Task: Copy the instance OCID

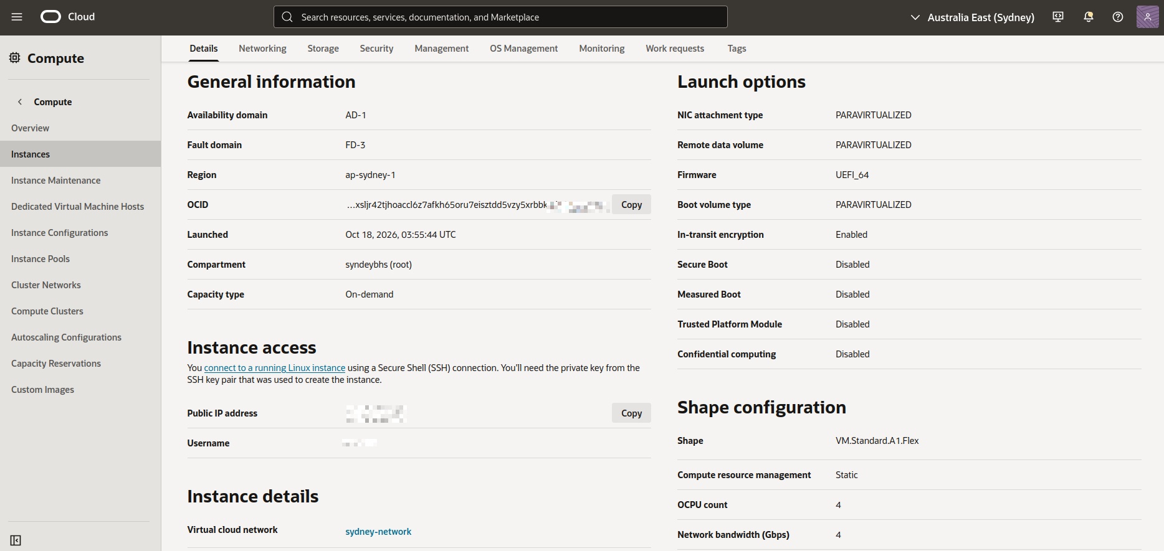Action: [631, 204]
